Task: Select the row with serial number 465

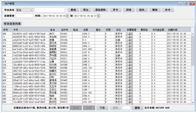Action: pos(97,46)
